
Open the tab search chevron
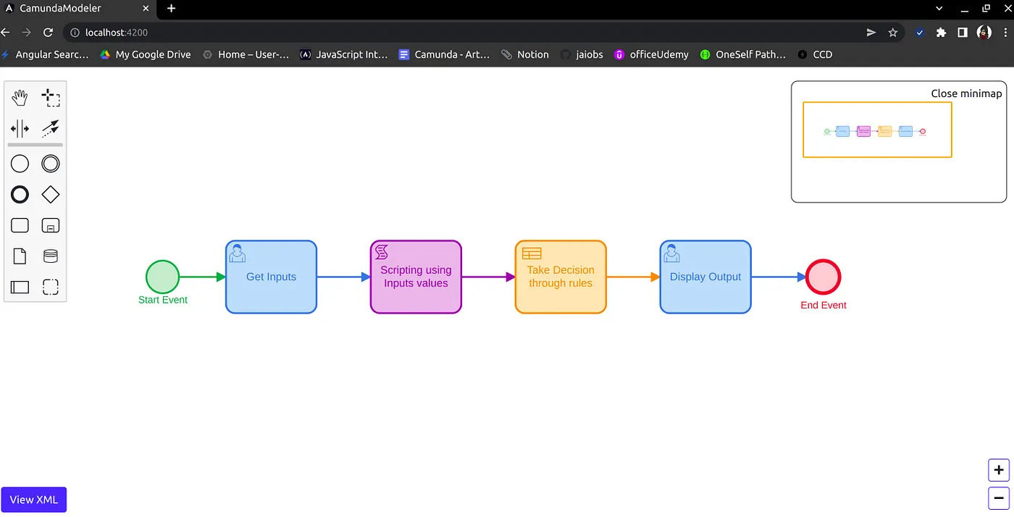[x=939, y=9]
